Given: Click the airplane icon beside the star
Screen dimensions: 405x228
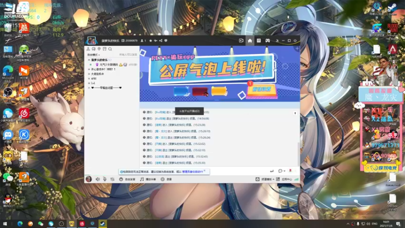Looking at the screenshot, I should point(155,41).
